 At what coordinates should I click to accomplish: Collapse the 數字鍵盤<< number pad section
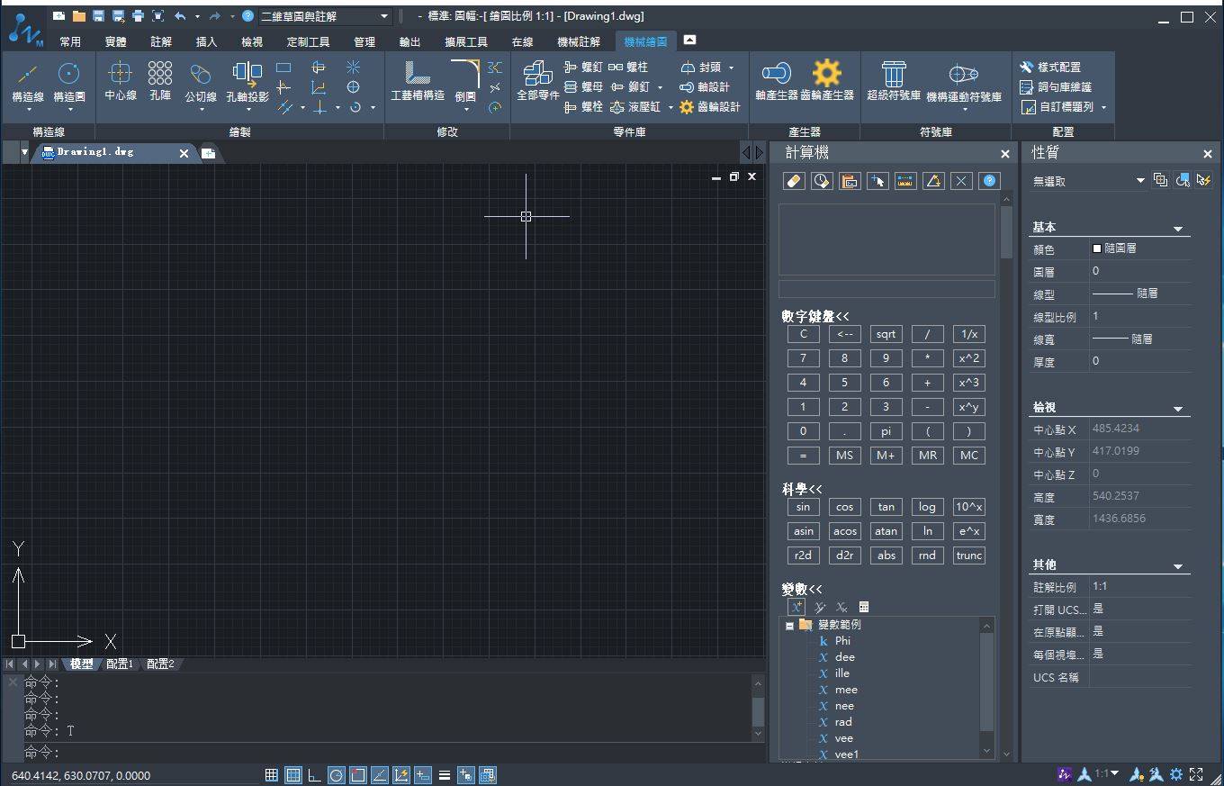(x=815, y=316)
